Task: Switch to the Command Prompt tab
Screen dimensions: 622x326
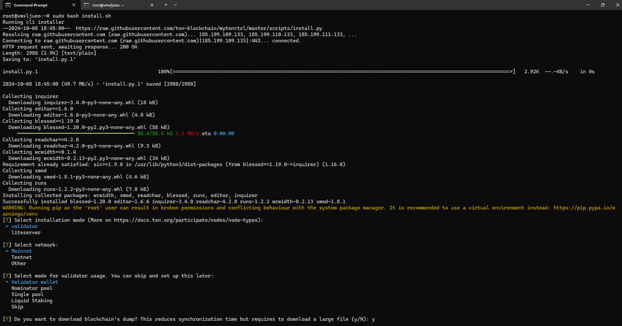Action: 35,5
